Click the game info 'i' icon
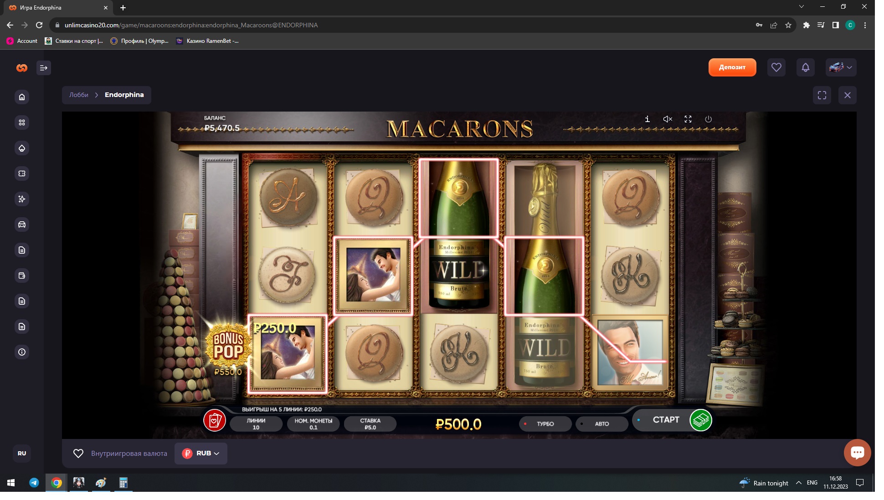Image resolution: width=884 pixels, height=500 pixels. pos(647,119)
